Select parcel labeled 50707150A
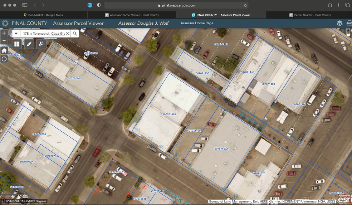Screen dimensions: 352x205 [x=221, y=149]
